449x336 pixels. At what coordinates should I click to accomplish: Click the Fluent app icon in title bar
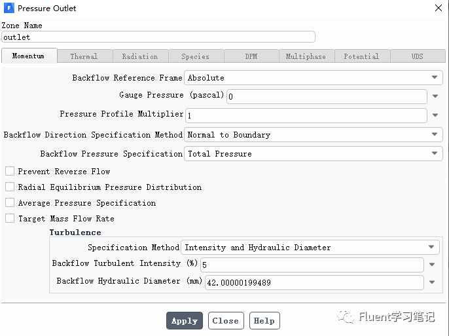pos(9,8)
